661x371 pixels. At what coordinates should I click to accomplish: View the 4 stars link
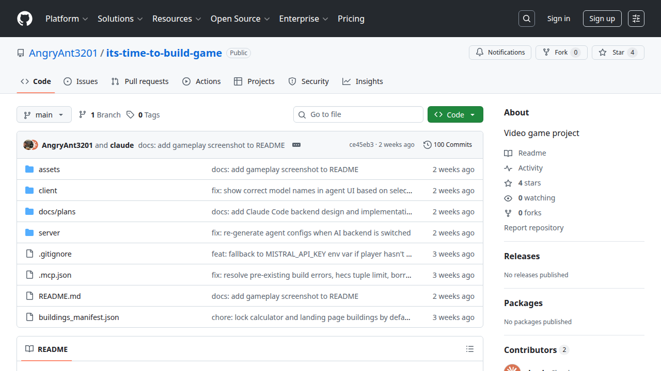pyautogui.click(x=523, y=183)
